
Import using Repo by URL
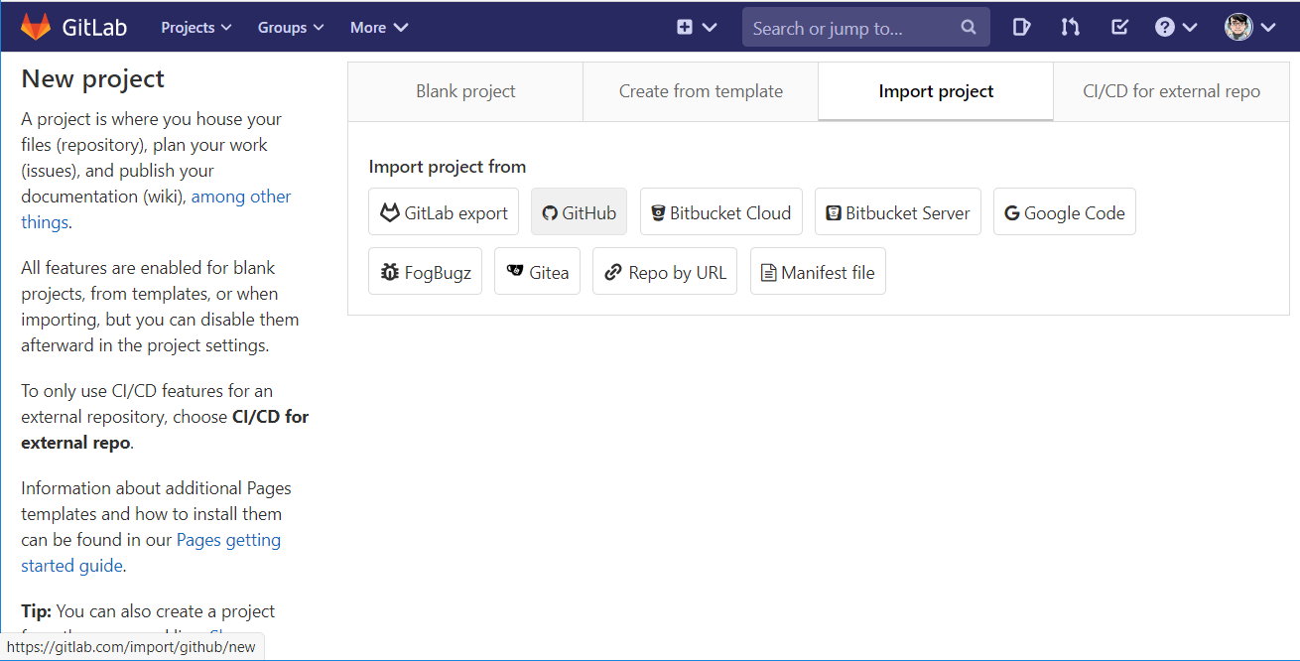click(x=665, y=272)
